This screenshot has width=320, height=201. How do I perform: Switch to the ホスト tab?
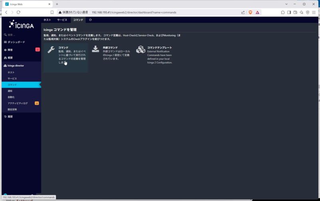[x=47, y=20]
